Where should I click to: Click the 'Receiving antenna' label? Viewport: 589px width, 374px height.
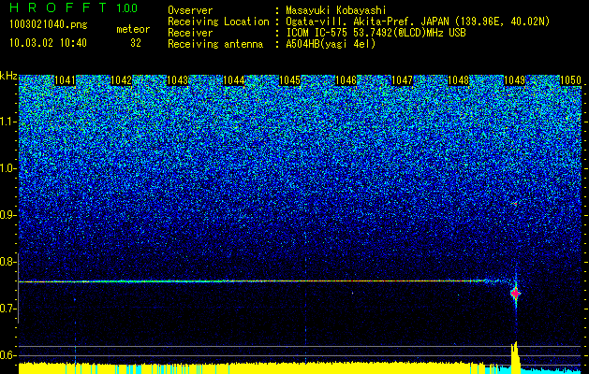tap(215, 44)
